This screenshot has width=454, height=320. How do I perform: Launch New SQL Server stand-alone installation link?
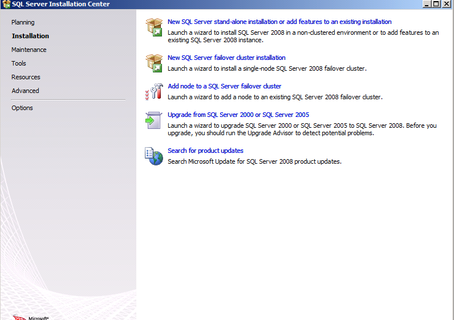pos(279,22)
